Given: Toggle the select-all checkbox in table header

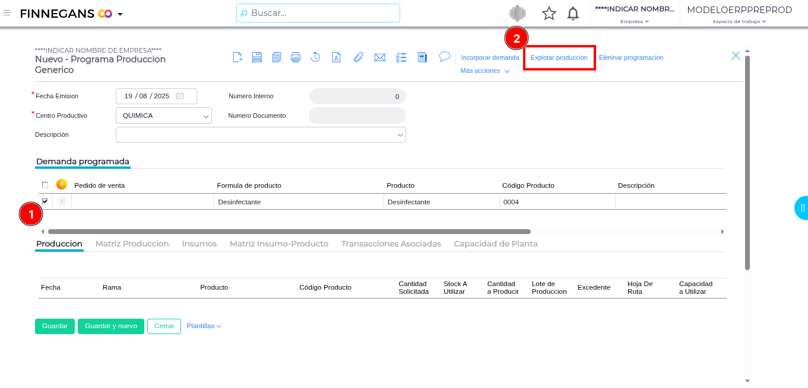Looking at the screenshot, I should [x=45, y=185].
